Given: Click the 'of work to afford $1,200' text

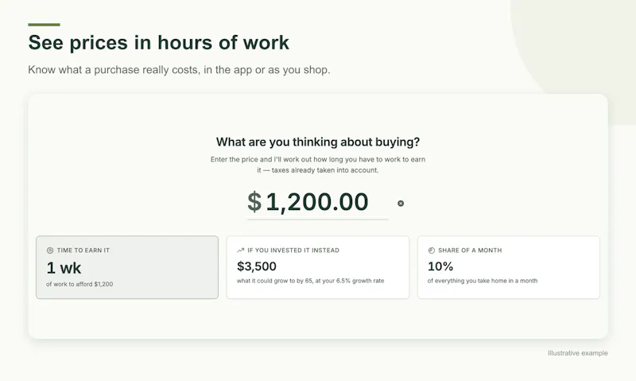Looking at the screenshot, I should click(79, 284).
